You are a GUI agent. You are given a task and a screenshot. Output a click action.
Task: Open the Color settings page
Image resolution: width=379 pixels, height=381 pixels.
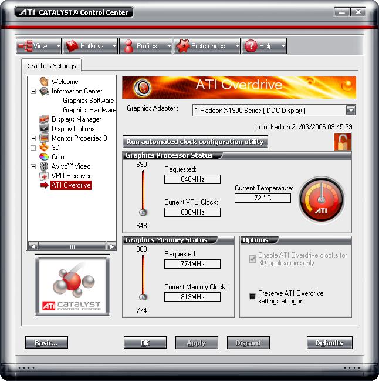click(x=59, y=157)
